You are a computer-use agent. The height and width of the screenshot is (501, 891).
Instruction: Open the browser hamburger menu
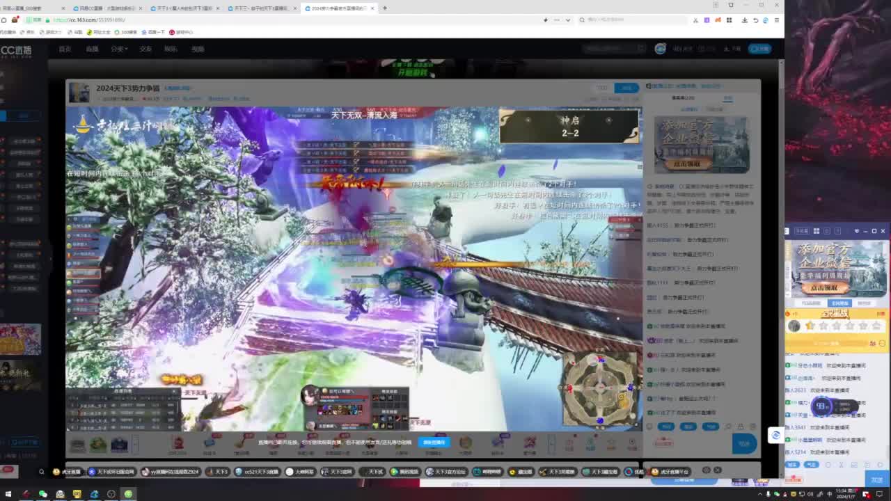coord(776,20)
